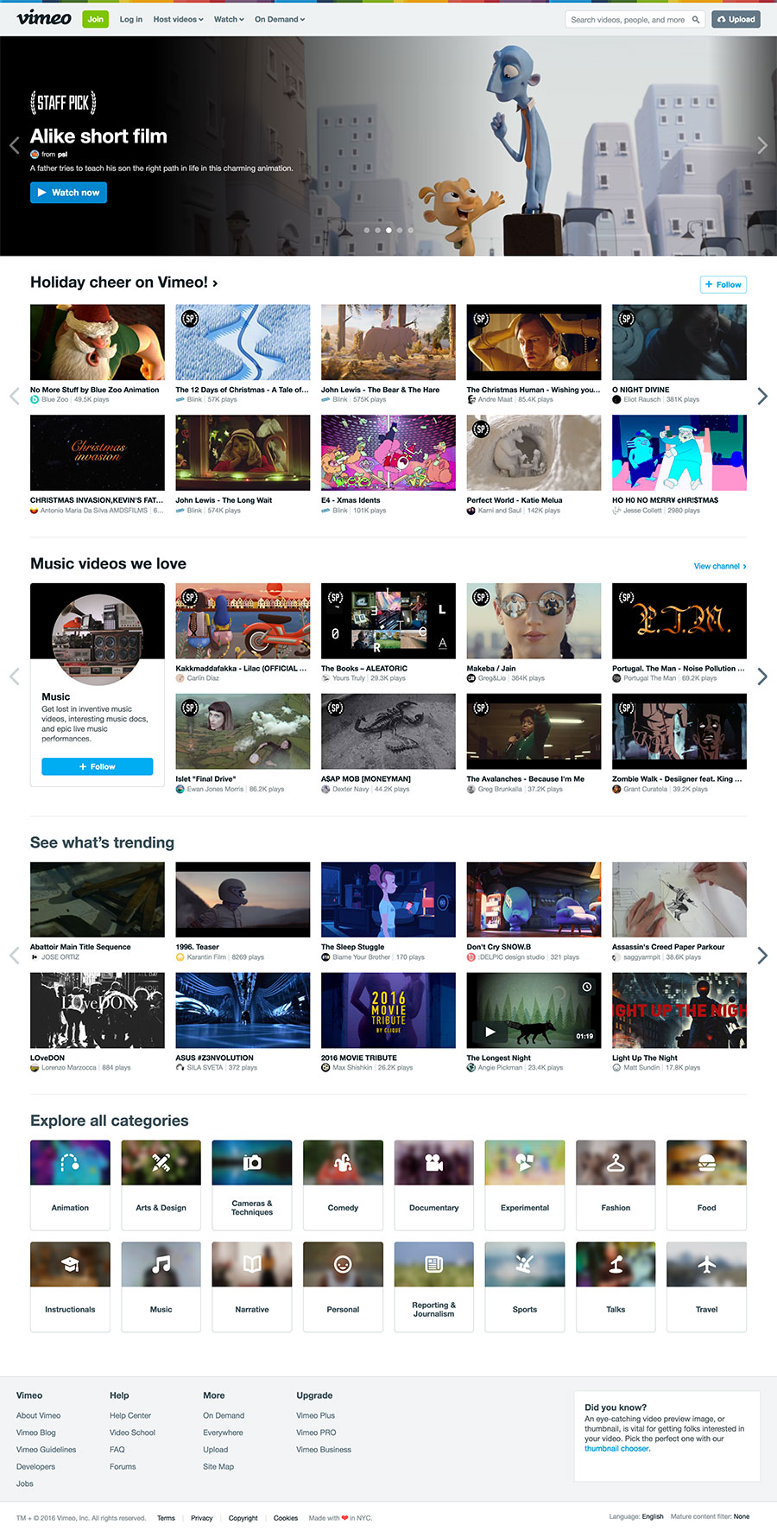Click watch-later clock on The Longest Night
The height and width of the screenshot is (1531, 777).
click(x=587, y=987)
